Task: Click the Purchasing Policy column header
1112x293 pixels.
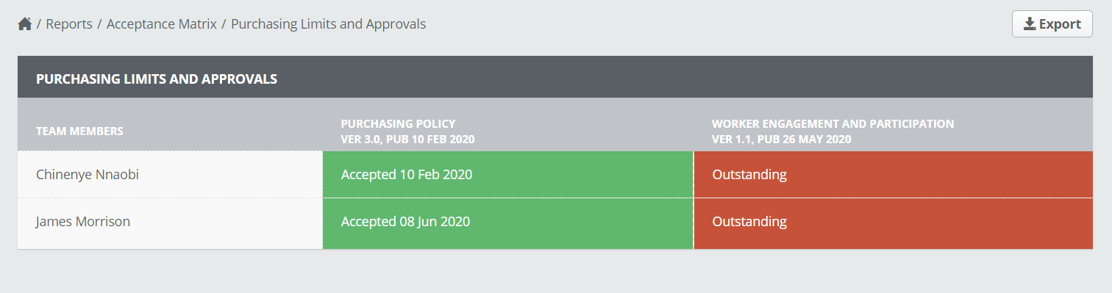Action: pos(398,124)
